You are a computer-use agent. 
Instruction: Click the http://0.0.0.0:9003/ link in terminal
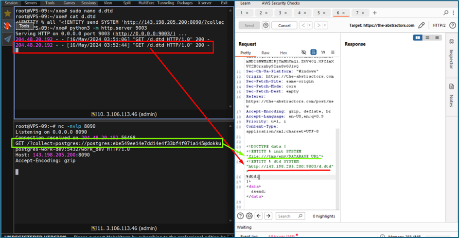145,34
